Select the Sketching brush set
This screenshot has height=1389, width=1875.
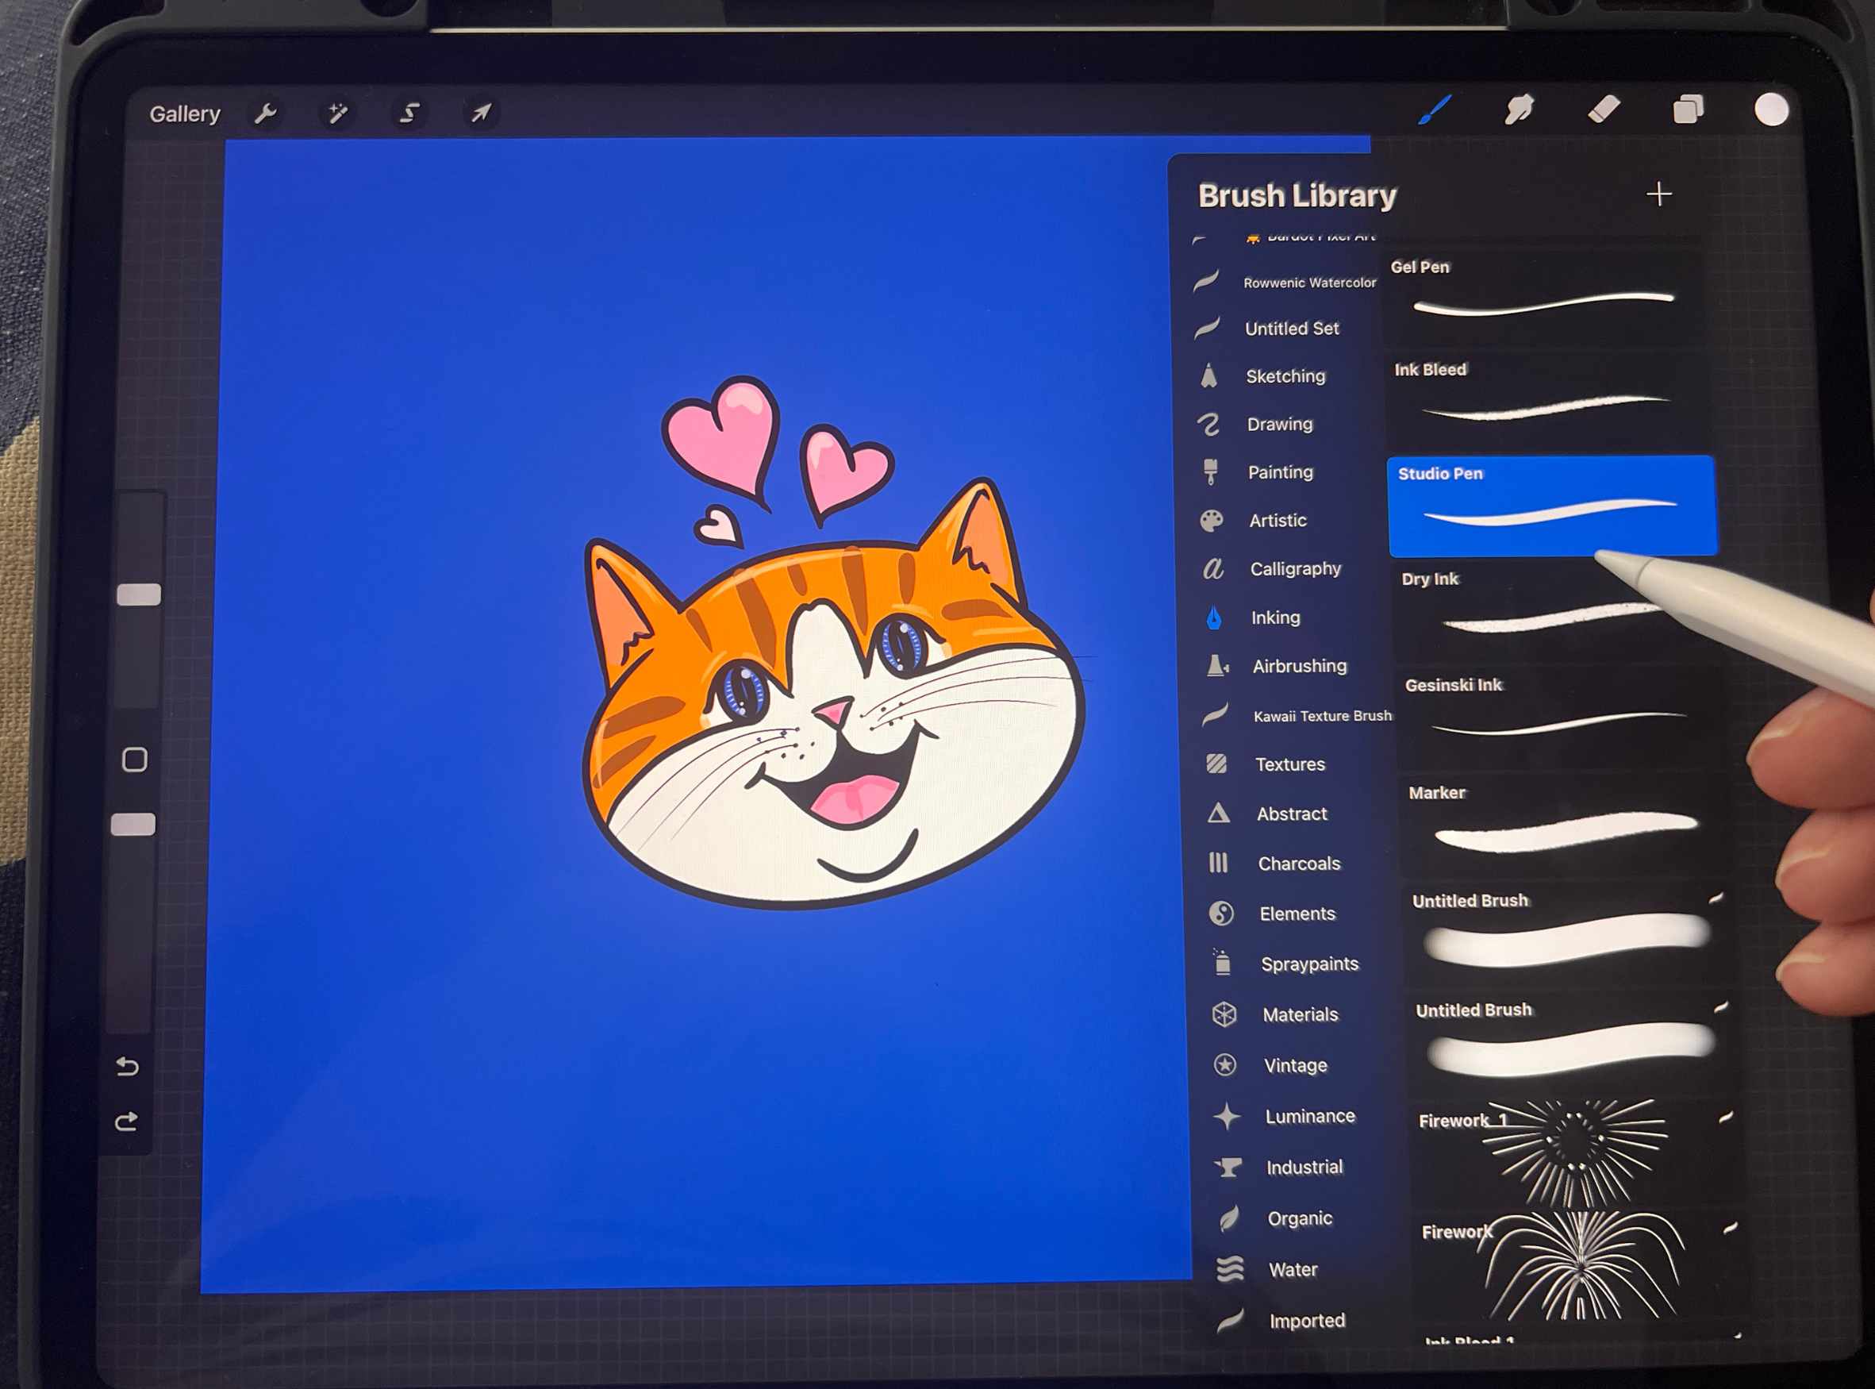[1286, 376]
